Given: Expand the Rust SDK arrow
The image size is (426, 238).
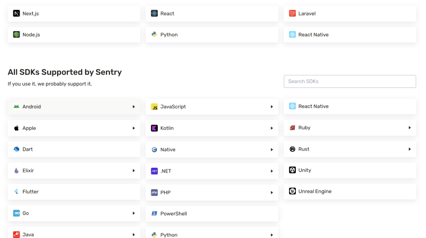Looking at the screenshot, I should point(410,149).
